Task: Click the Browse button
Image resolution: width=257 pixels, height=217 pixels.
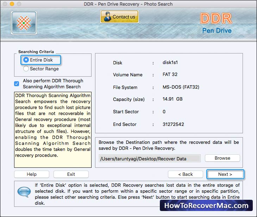Action: point(222,158)
